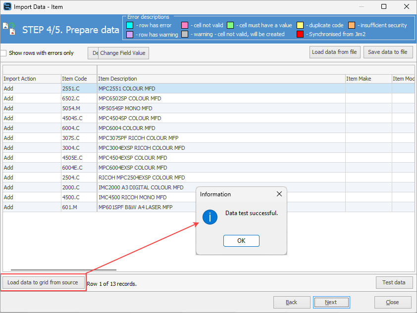This screenshot has height=313, width=417.
Task: Click the horizontal scrollbar of the grid
Action: 63,269
